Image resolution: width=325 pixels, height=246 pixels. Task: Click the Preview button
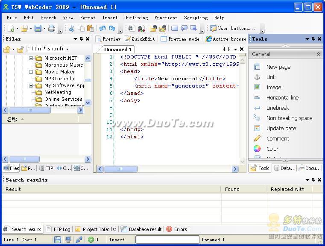pyautogui.click(x=108, y=39)
